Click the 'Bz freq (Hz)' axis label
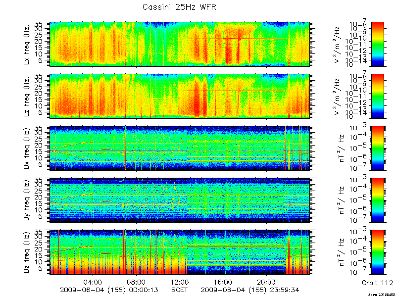396x297 pixels. pos(27,252)
